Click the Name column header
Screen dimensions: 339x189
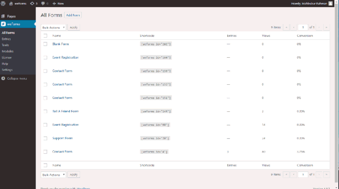pos(56,36)
